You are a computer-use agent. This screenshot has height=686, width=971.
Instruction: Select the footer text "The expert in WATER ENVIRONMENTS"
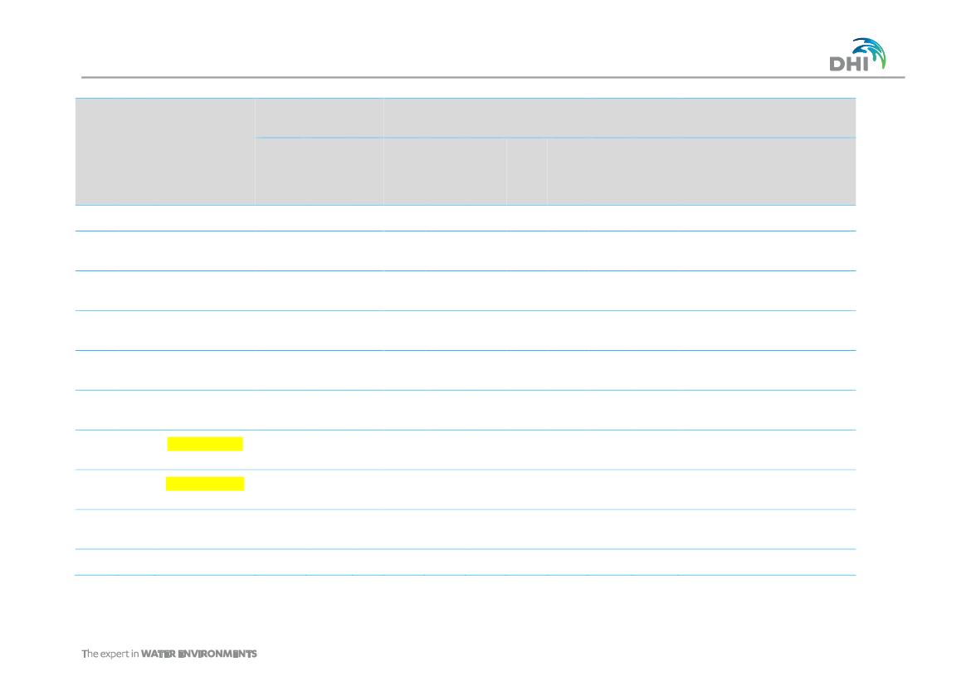click(x=169, y=654)
